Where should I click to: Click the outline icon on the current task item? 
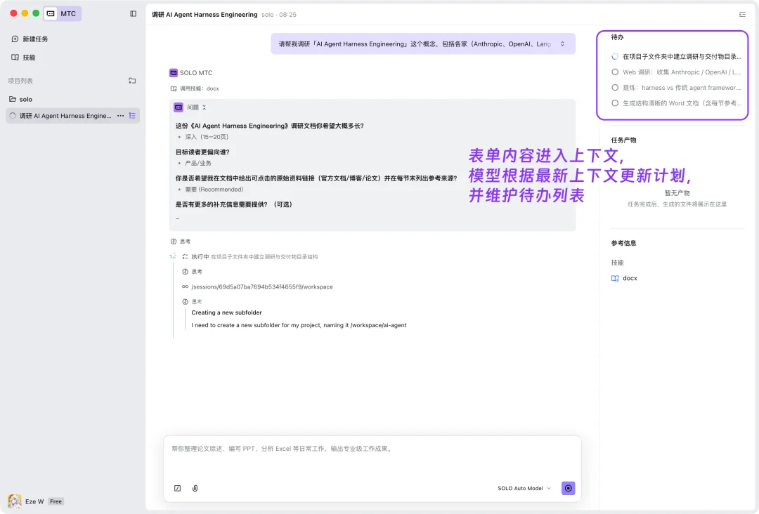(x=132, y=115)
